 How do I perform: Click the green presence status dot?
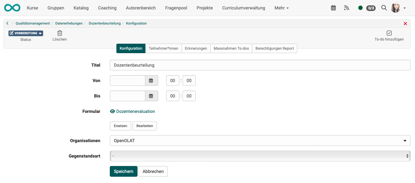coord(361,8)
